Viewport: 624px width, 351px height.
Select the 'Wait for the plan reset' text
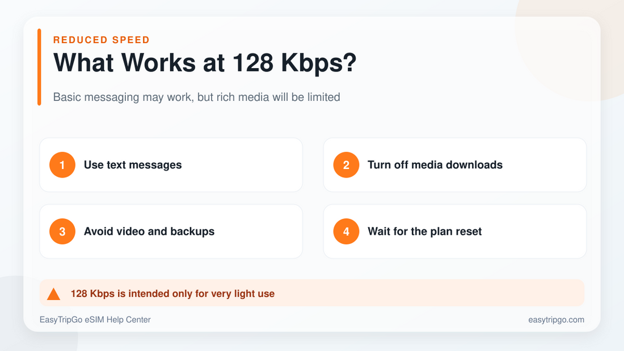tap(425, 231)
